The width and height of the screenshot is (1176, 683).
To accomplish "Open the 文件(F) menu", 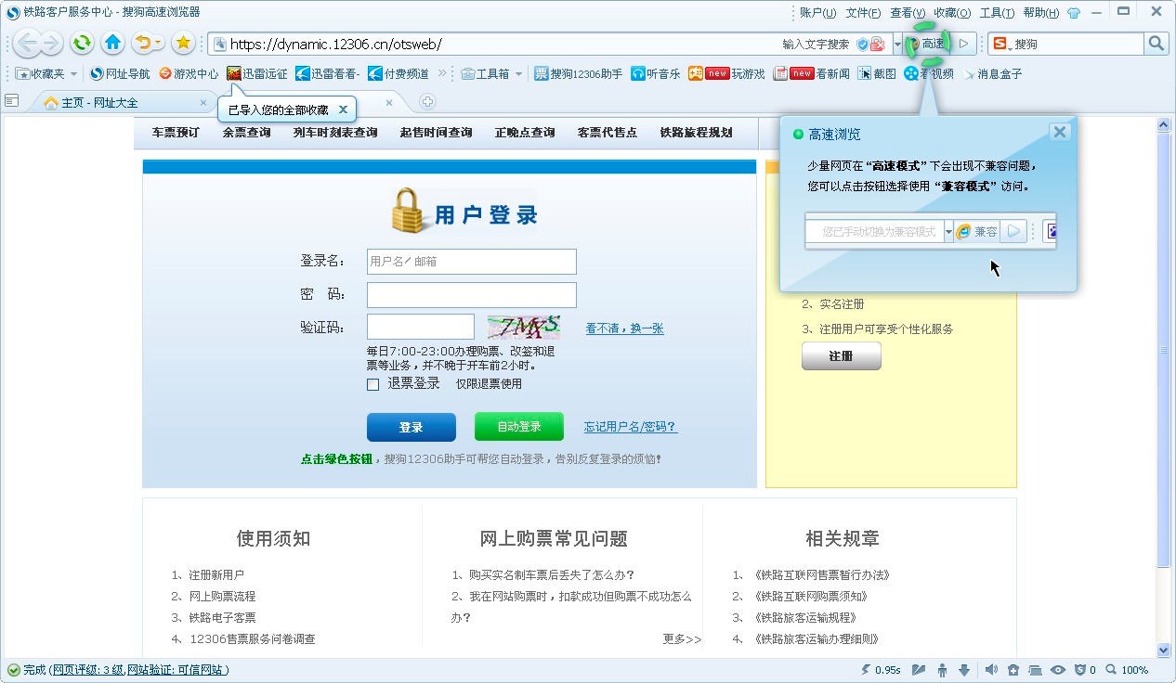I will click(863, 13).
